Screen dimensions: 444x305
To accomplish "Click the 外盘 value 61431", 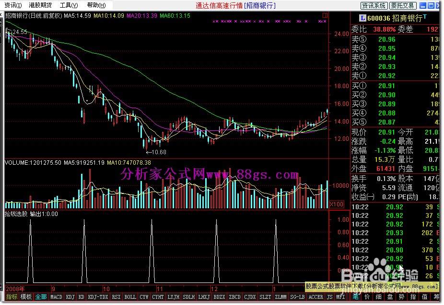I will pos(386,169).
